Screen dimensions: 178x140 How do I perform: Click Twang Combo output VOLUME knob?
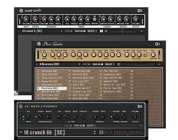pos(136,19)
